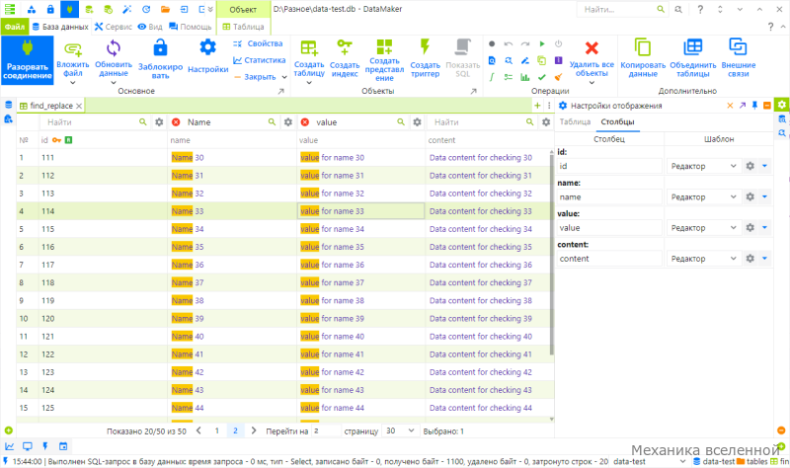Image resolution: width=790 pixels, height=468 pixels.
Task: Click the Разорвать соединение plug button
Action: point(28,60)
